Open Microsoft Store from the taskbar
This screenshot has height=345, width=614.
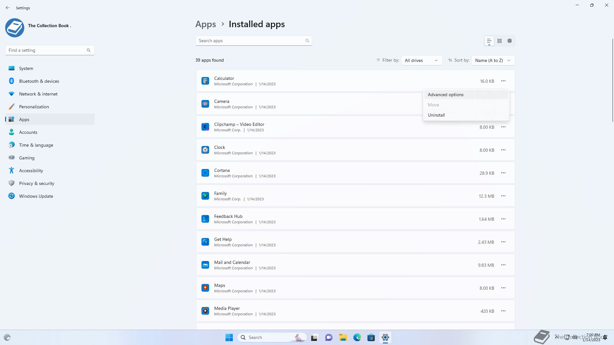(x=371, y=337)
